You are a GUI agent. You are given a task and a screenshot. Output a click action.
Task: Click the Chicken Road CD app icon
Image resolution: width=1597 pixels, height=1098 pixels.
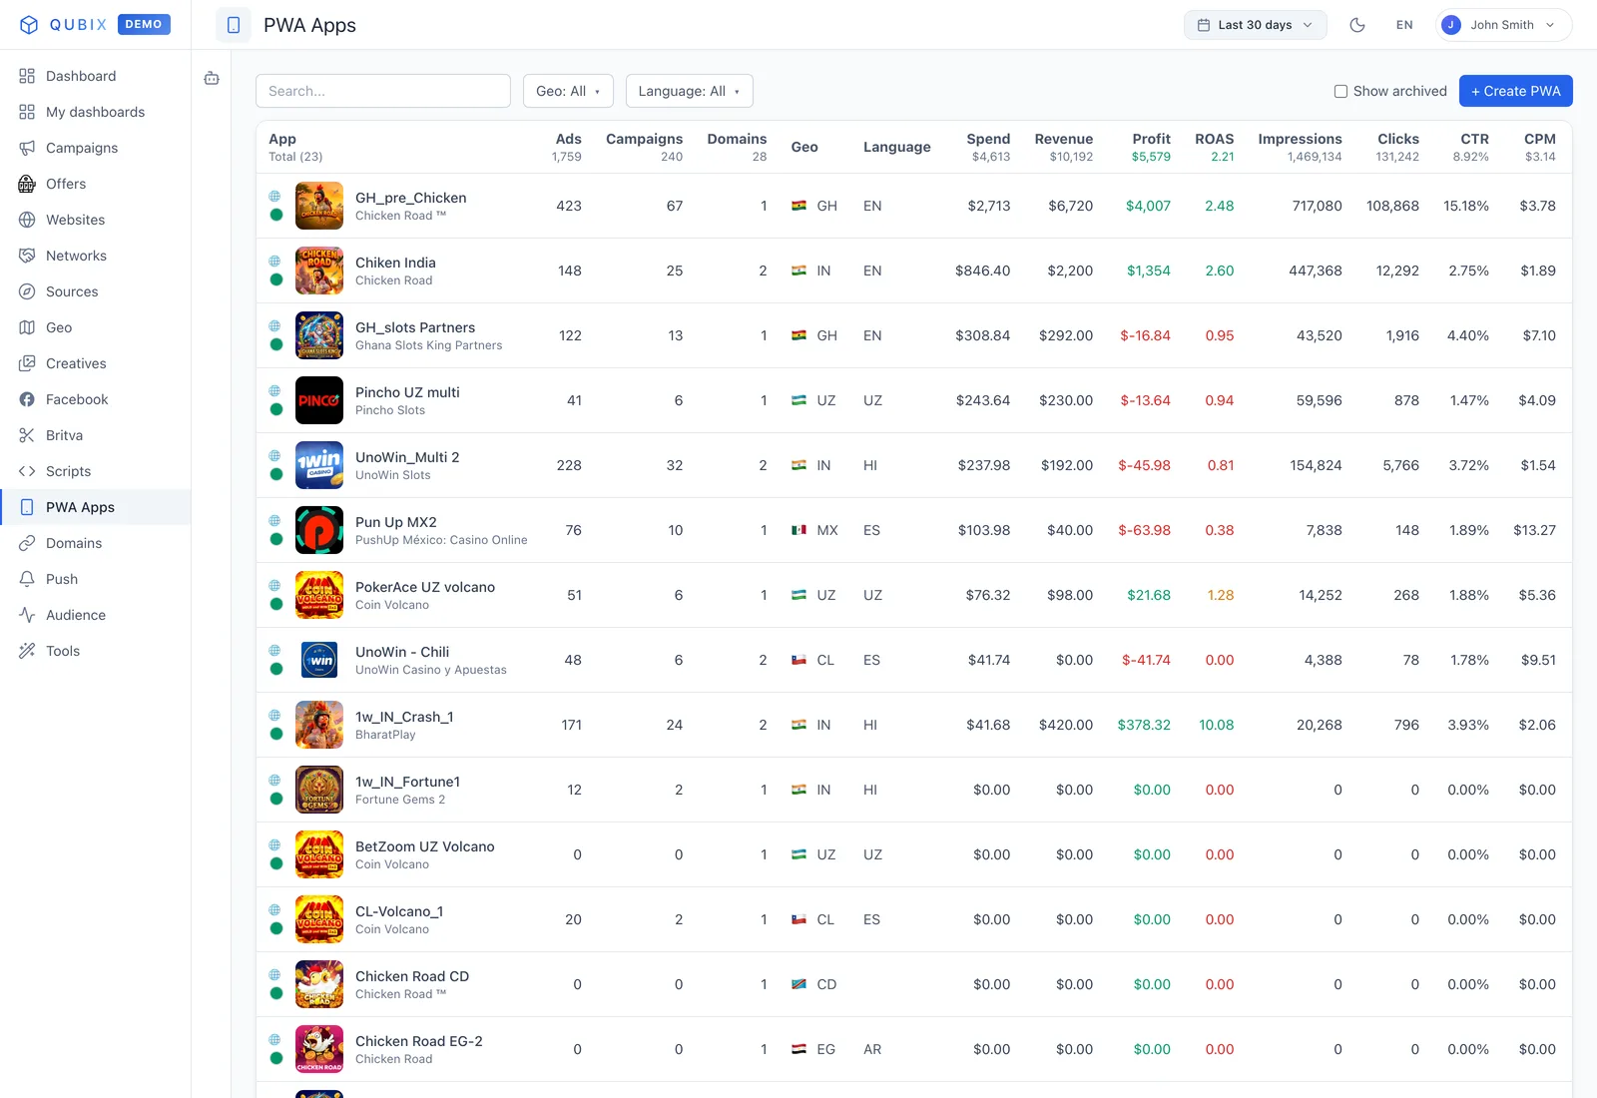coord(319,984)
